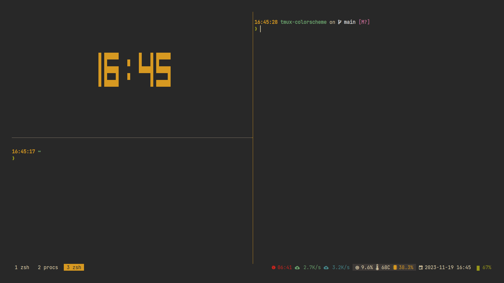504x283 pixels.
Task: Click the CPU usage 9.6% value
Action: (x=367, y=267)
